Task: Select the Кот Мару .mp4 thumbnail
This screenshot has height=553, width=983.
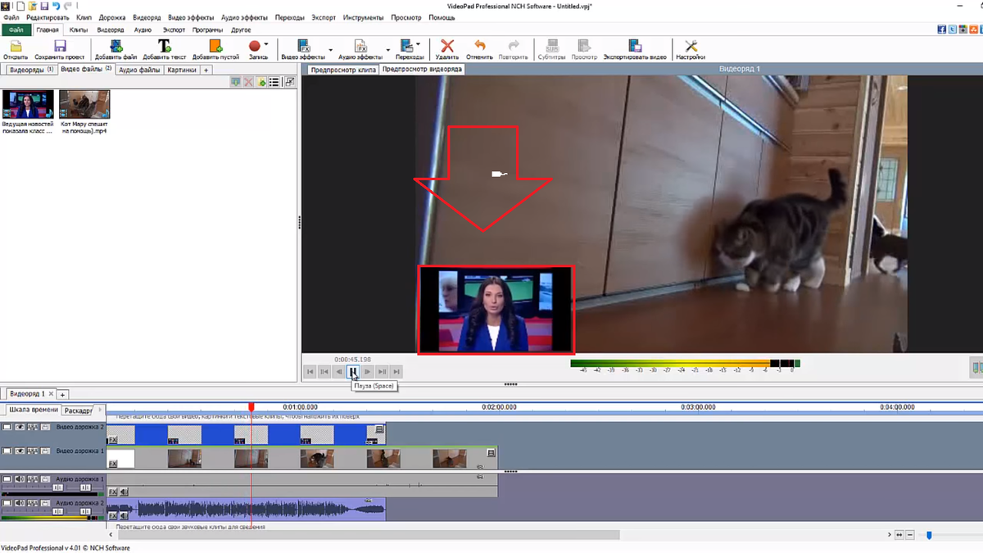Action: (84, 105)
